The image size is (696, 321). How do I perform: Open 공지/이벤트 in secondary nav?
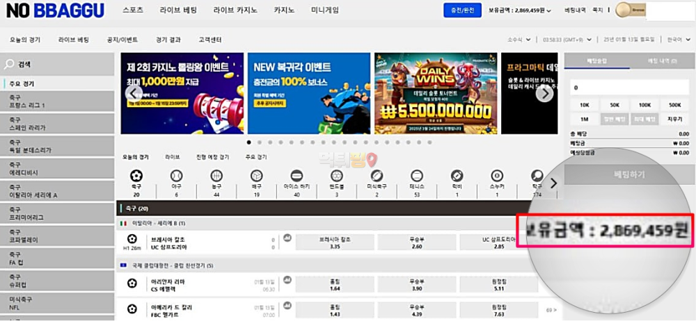[122, 40]
